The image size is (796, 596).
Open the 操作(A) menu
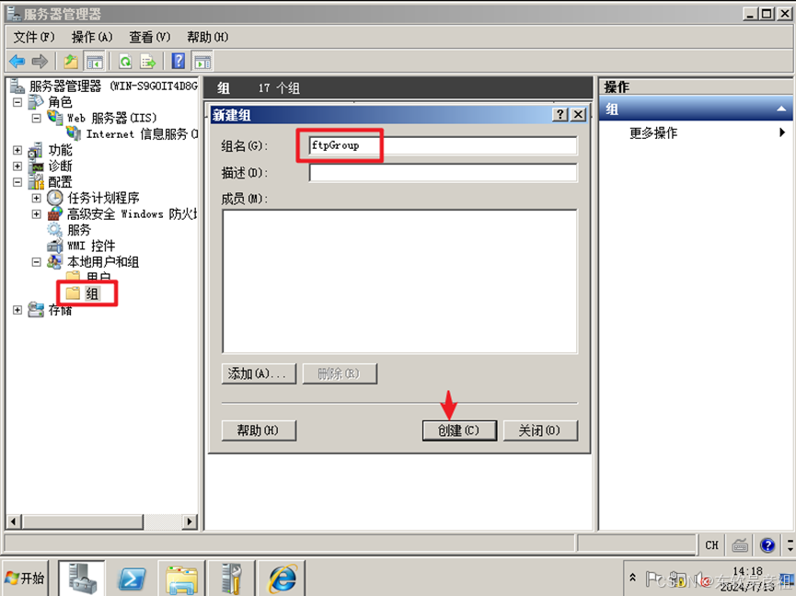[92, 37]
